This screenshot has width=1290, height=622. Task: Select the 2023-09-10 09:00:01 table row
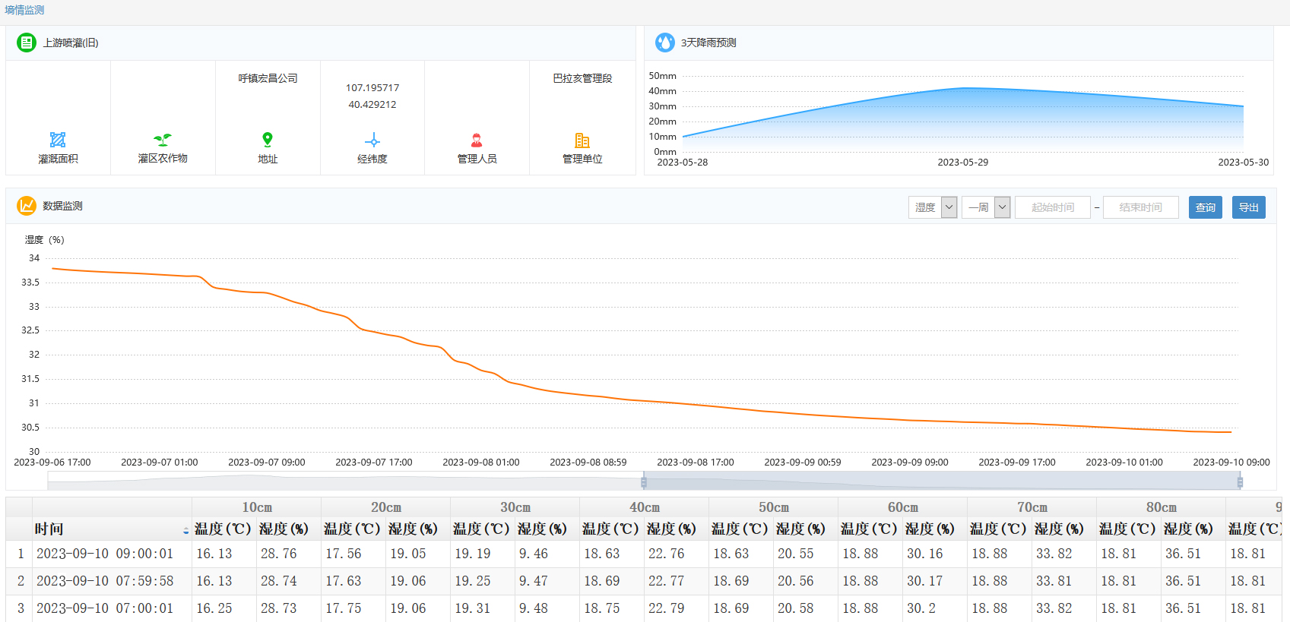point(105,554)
